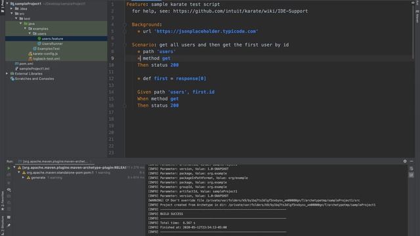Click the sampleProject1 module icon
The image size is (420, 236).
click(12, 4)
